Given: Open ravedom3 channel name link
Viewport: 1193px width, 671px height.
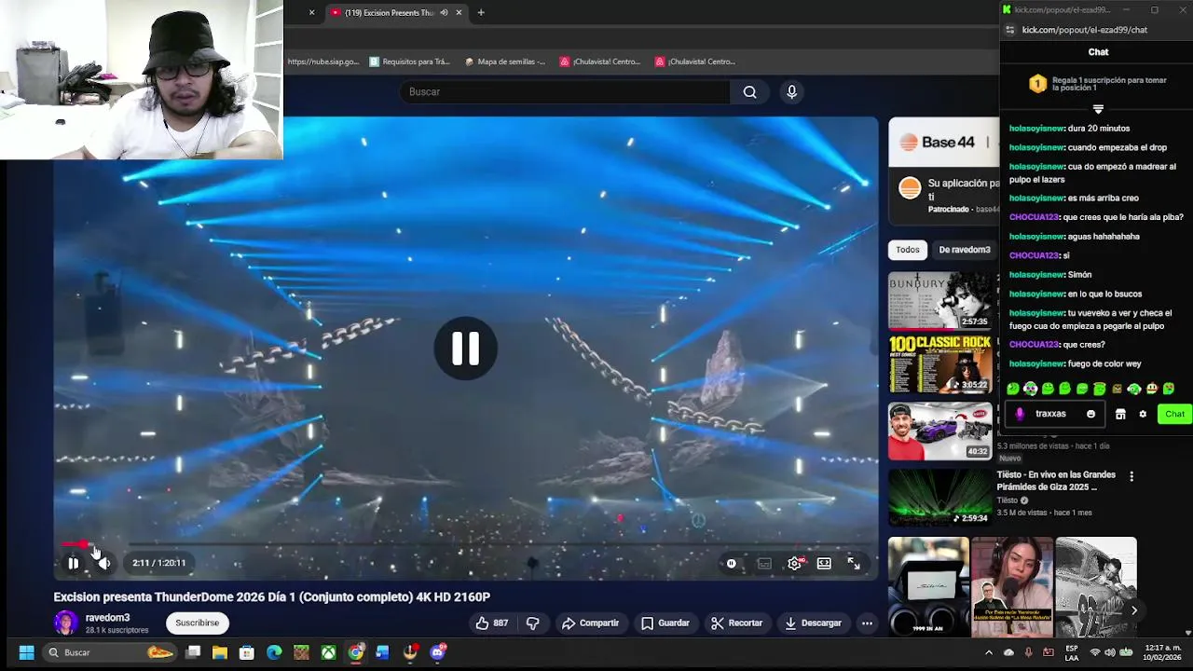Looking at the screenshot, I should click(107, 618).
